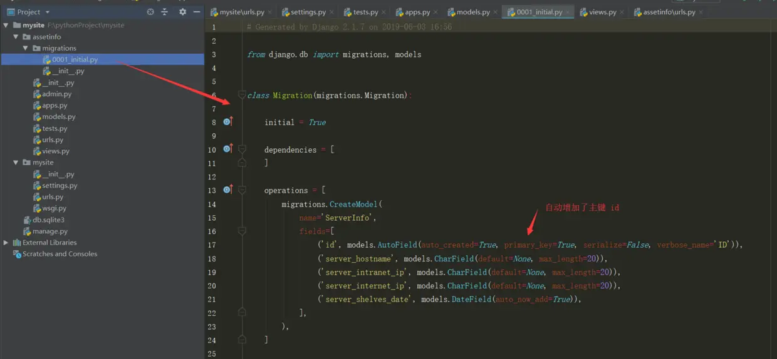777x359 pixels.
Task: Click the locate current file crosshair icon
Action: click(x=150, y=12)
